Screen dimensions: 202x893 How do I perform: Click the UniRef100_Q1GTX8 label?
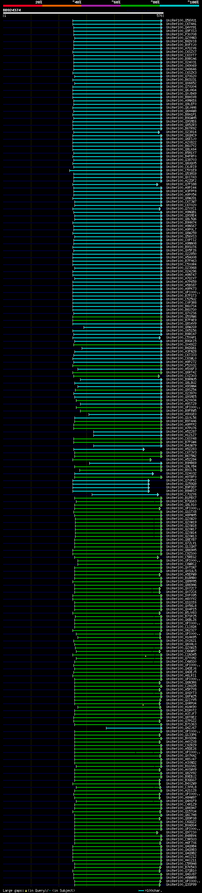coord(181,512)
